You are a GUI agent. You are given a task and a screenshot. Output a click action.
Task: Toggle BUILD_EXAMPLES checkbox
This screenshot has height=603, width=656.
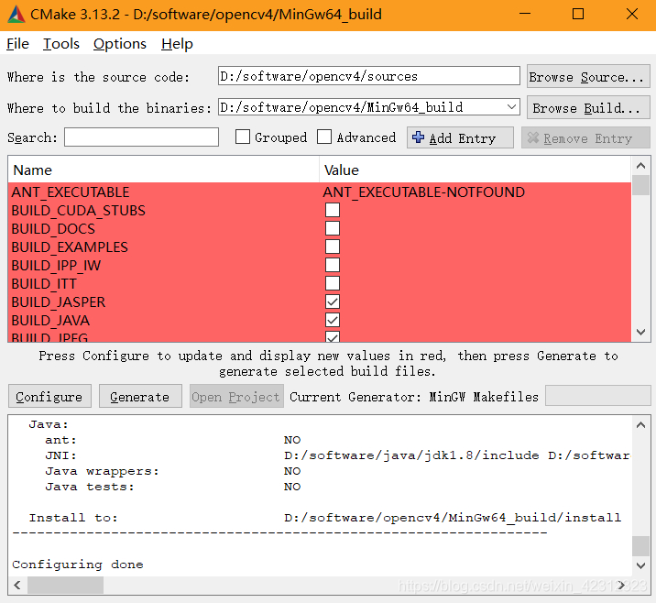tap(333, 247)
